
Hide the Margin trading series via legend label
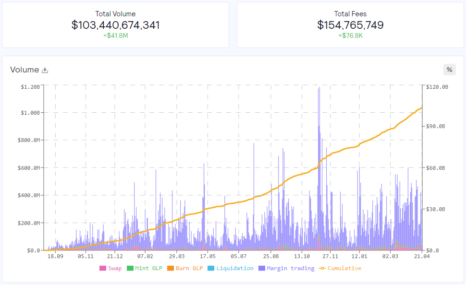[x=290, y=268]
